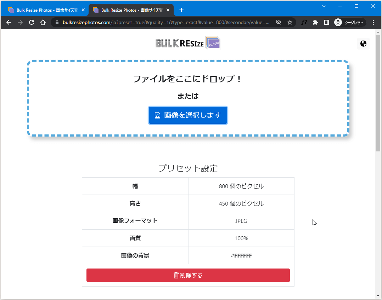Open the browser extensions puzzle icon
382x300 pixels.
click(315, 22)
